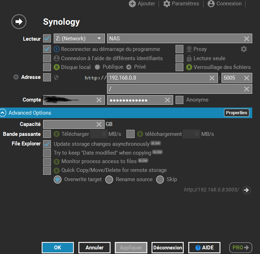The height and width of the screenshot is (254, 260).
Task: Select the Privé radio button
Action: (x=129, y=67)
